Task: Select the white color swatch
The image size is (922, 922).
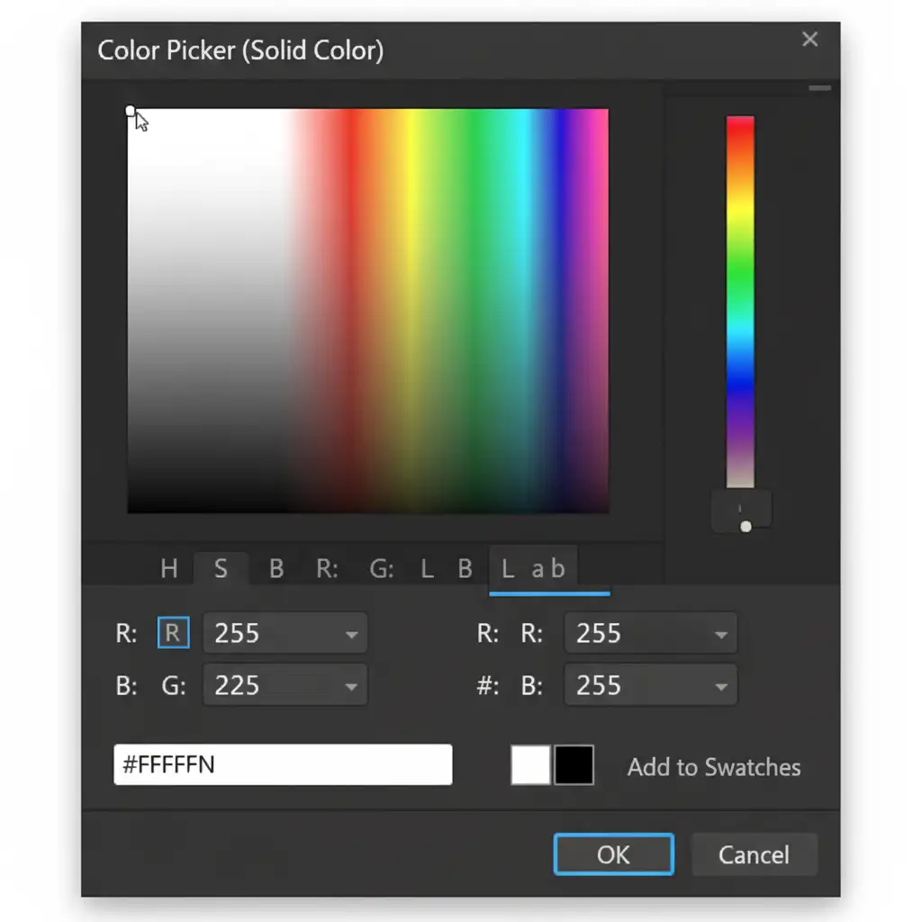Action: tap(530, 765)
